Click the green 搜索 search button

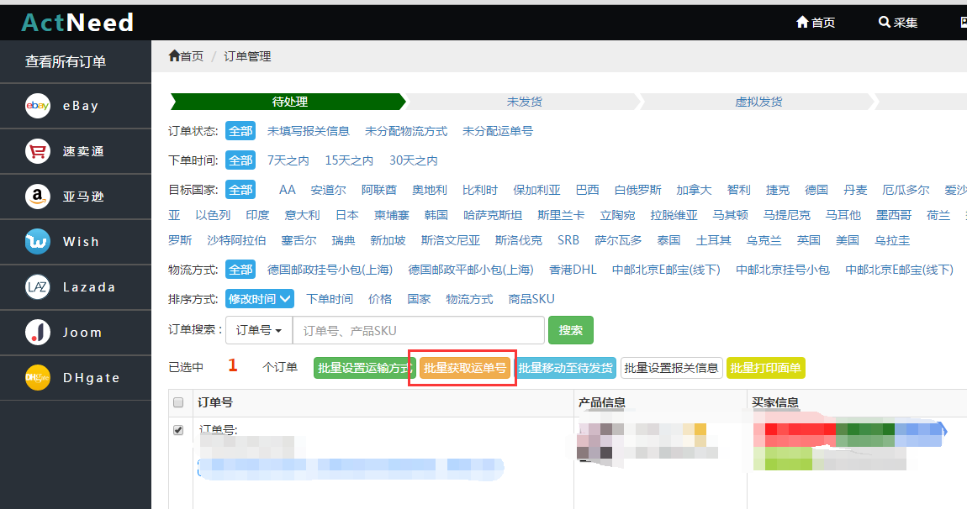571,330
